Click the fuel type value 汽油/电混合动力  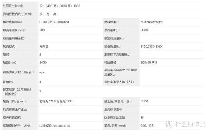(x=151, y=22)
